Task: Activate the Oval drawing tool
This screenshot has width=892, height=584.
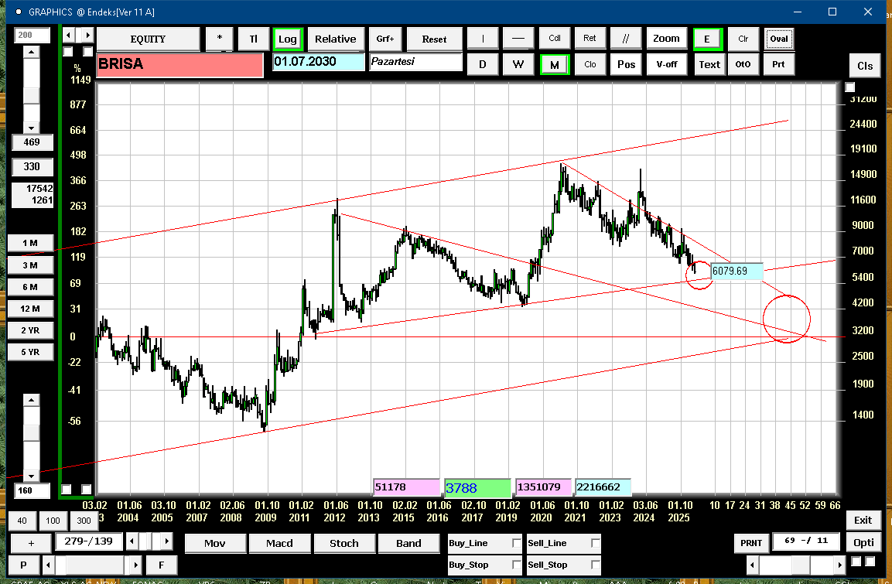Action: coord(778,39)
